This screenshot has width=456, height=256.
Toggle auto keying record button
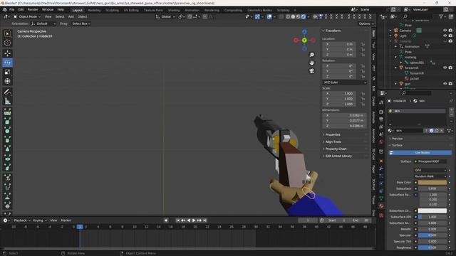[x=166, y=220]
